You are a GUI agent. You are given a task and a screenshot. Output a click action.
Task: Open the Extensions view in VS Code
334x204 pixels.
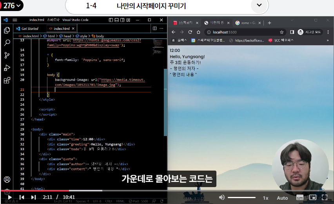(7, 80)
